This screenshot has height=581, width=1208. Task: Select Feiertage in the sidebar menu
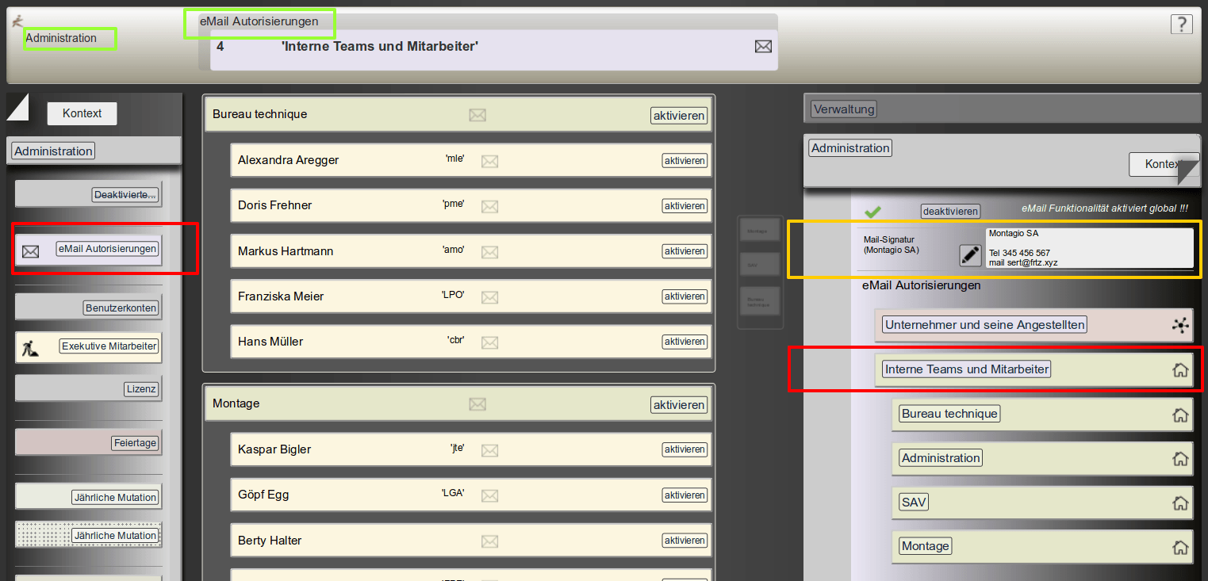(136, 443)
